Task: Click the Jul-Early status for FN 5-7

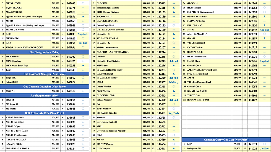Action: tap(174, 82)
